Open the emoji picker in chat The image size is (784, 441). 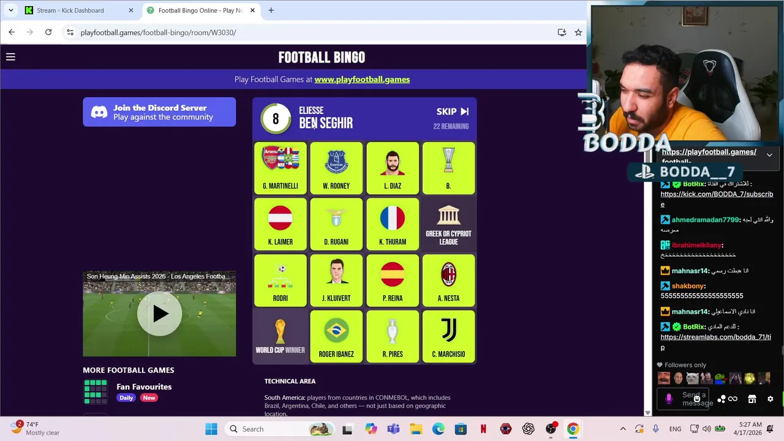[697, 399]
